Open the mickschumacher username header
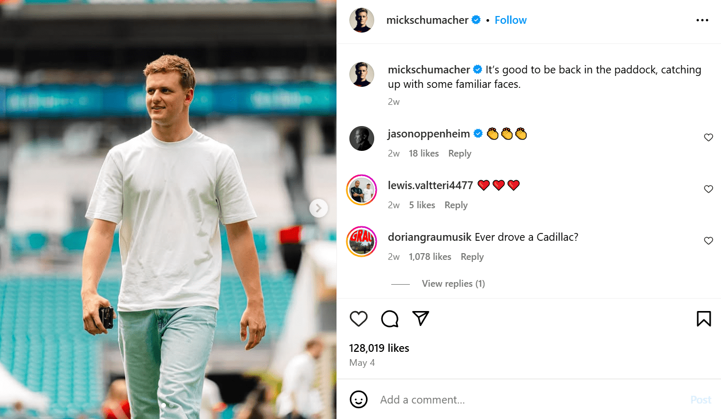 (x=429, y=20)
